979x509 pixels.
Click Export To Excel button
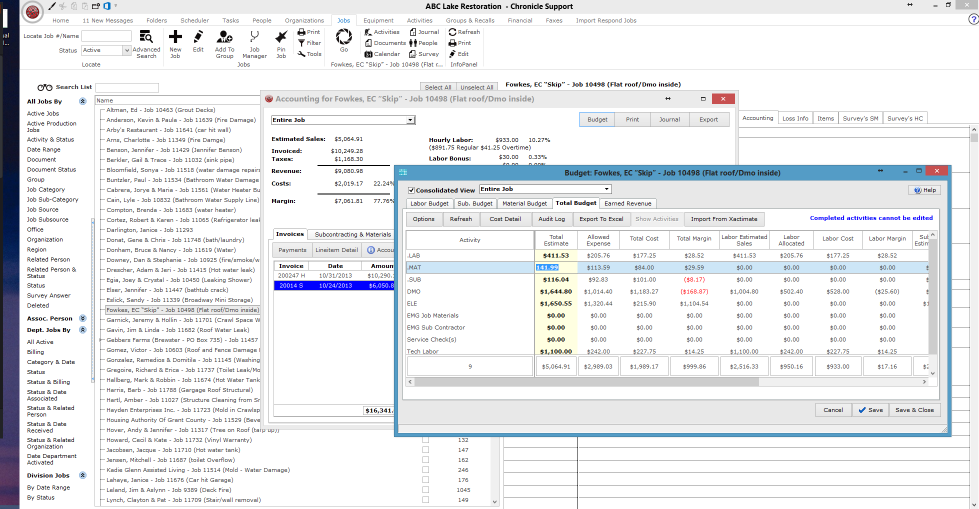(x=601, y=219)
